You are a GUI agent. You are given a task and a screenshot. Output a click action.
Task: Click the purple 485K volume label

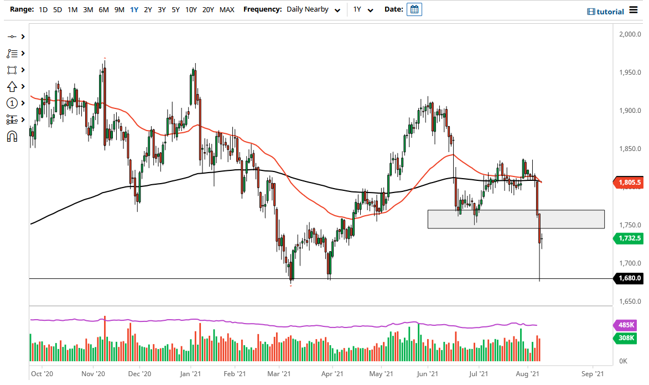coord(625,325)
